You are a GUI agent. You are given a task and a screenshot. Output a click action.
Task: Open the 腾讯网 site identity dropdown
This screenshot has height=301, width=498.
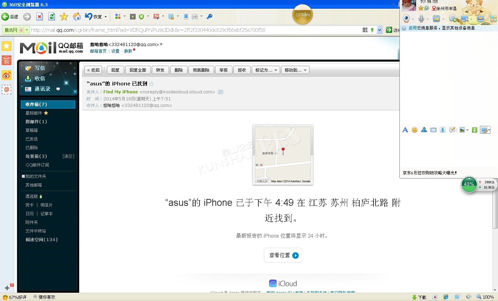coord(16,30)
